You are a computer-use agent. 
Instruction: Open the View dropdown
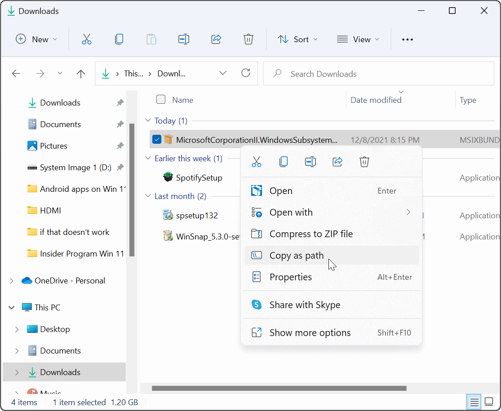pos(358,39)
